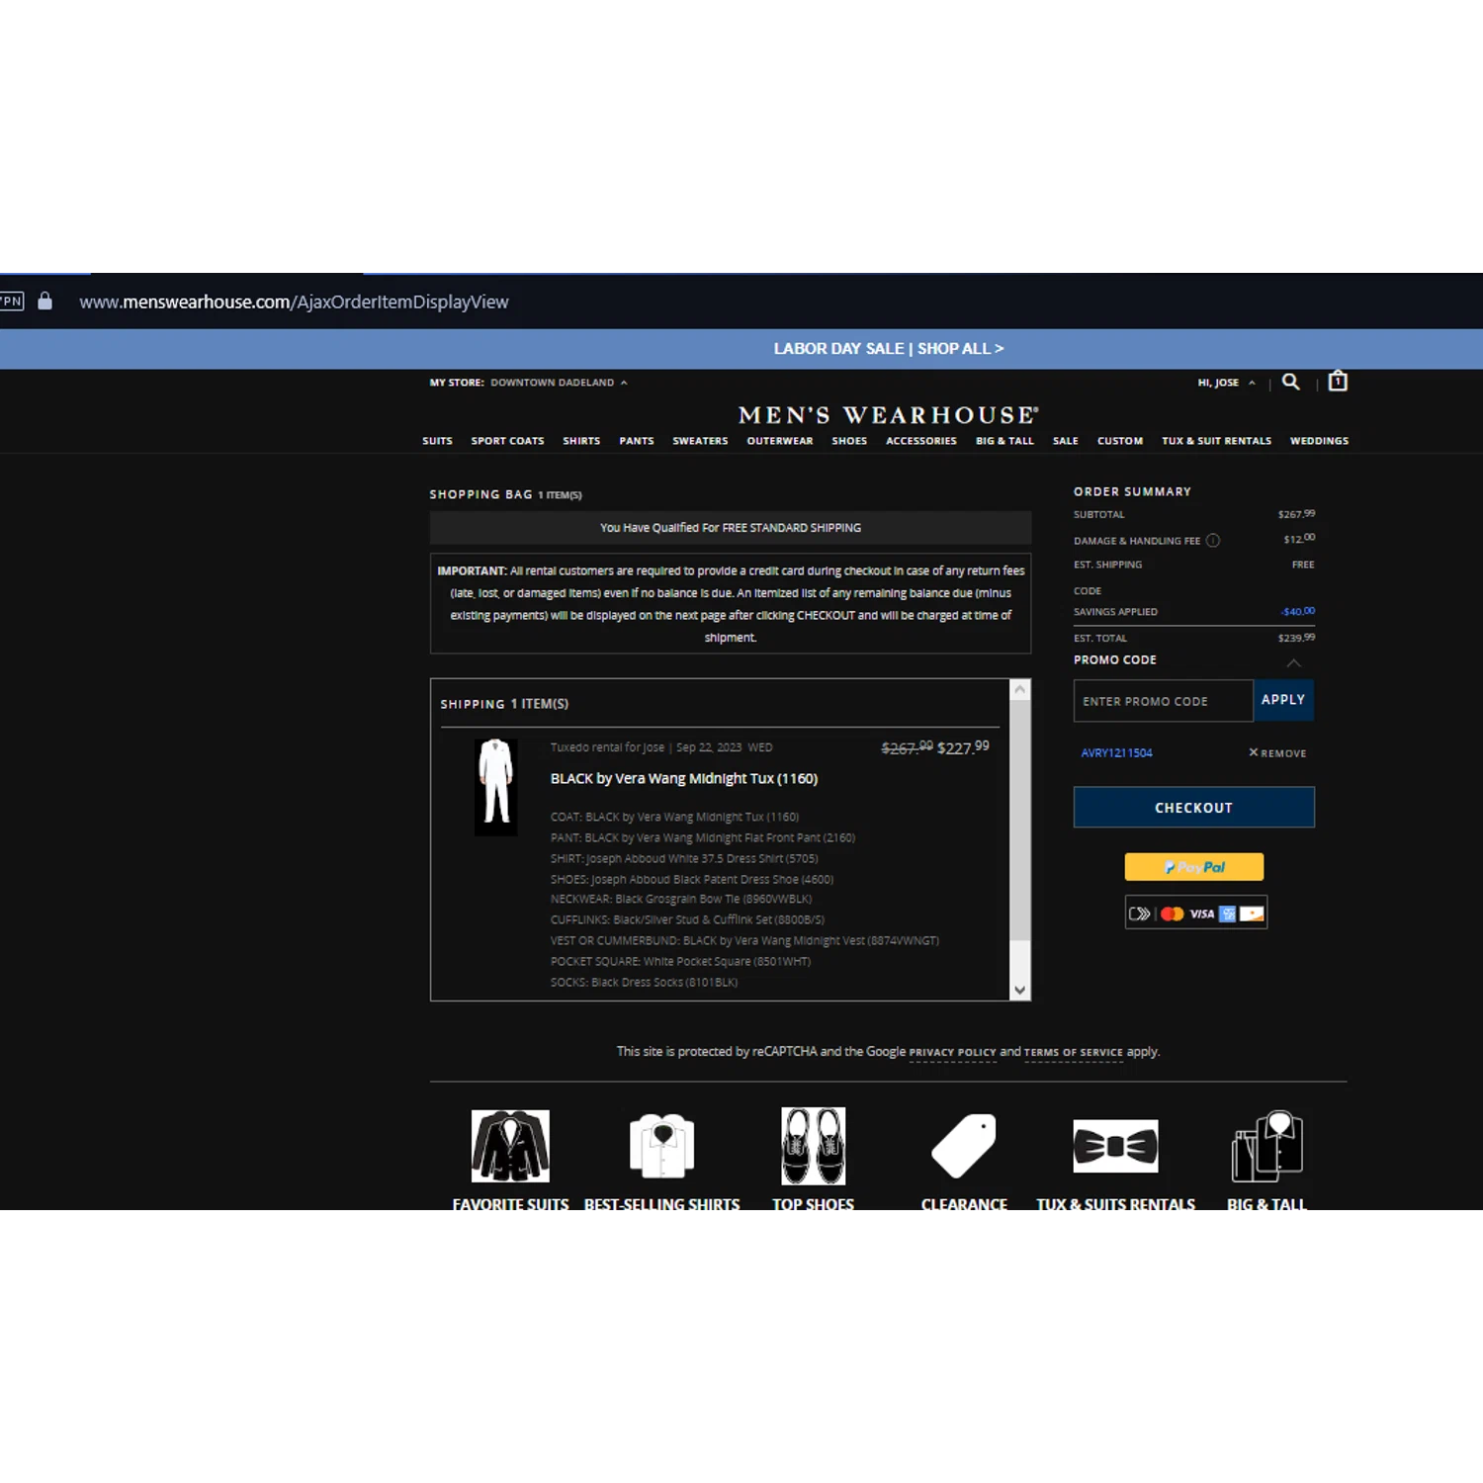
Task: Click the VPN badge in address bar
Action: pos(11,301)
